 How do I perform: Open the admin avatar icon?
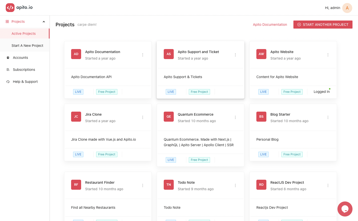click(347, 8)
